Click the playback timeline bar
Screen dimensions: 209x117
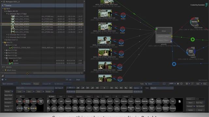[x=104, y=92]
